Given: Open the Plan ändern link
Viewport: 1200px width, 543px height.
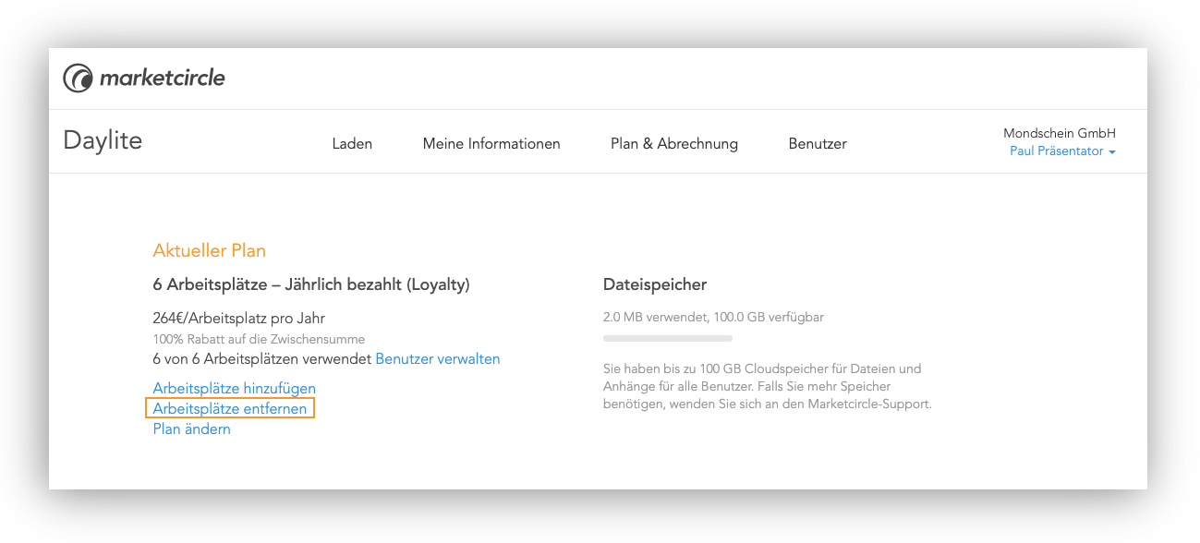Looking at the screenshot, I should click(191, 428).
